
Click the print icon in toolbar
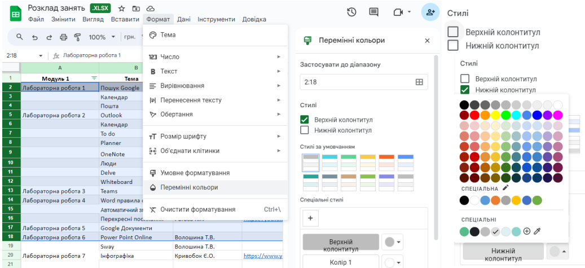tap(64, 37)
